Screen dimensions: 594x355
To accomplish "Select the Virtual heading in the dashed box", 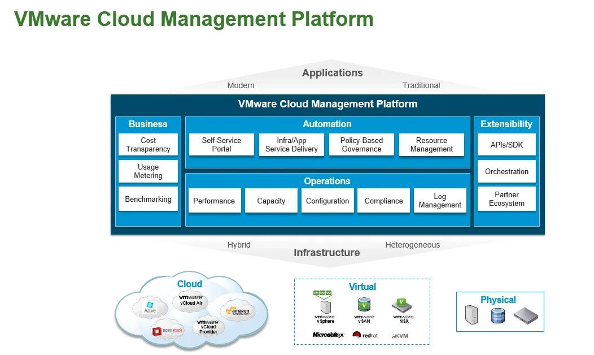I will click(362, 287).
